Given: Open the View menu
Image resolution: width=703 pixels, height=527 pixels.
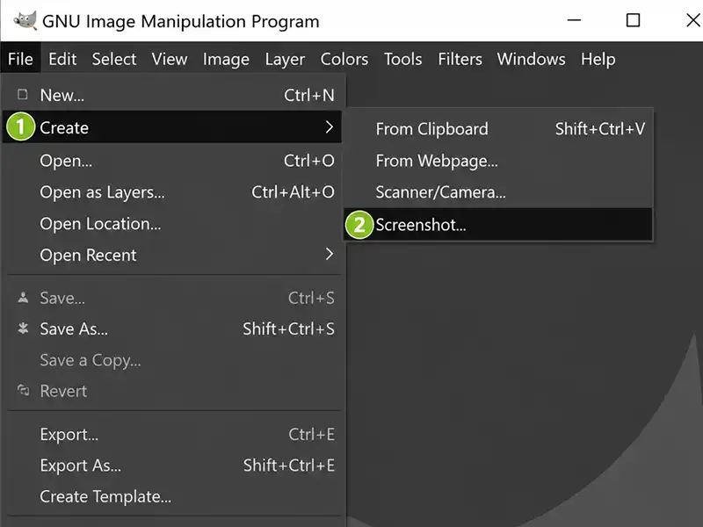Looking at the screenshot, I should (x=170, y=59).
